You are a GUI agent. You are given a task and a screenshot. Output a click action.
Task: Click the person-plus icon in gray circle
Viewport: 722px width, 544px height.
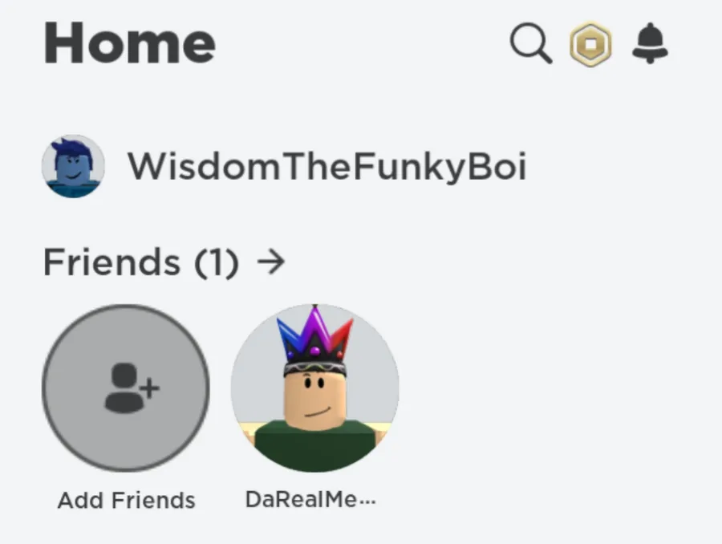(132, 388)
